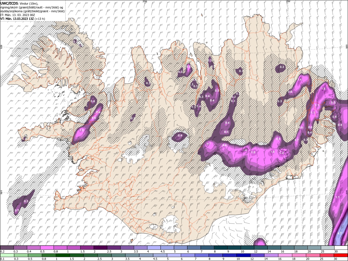This screenshot has height=261, width=348.
Task: Pick the snow legend swatch right of 0.3
Action: 20,248
